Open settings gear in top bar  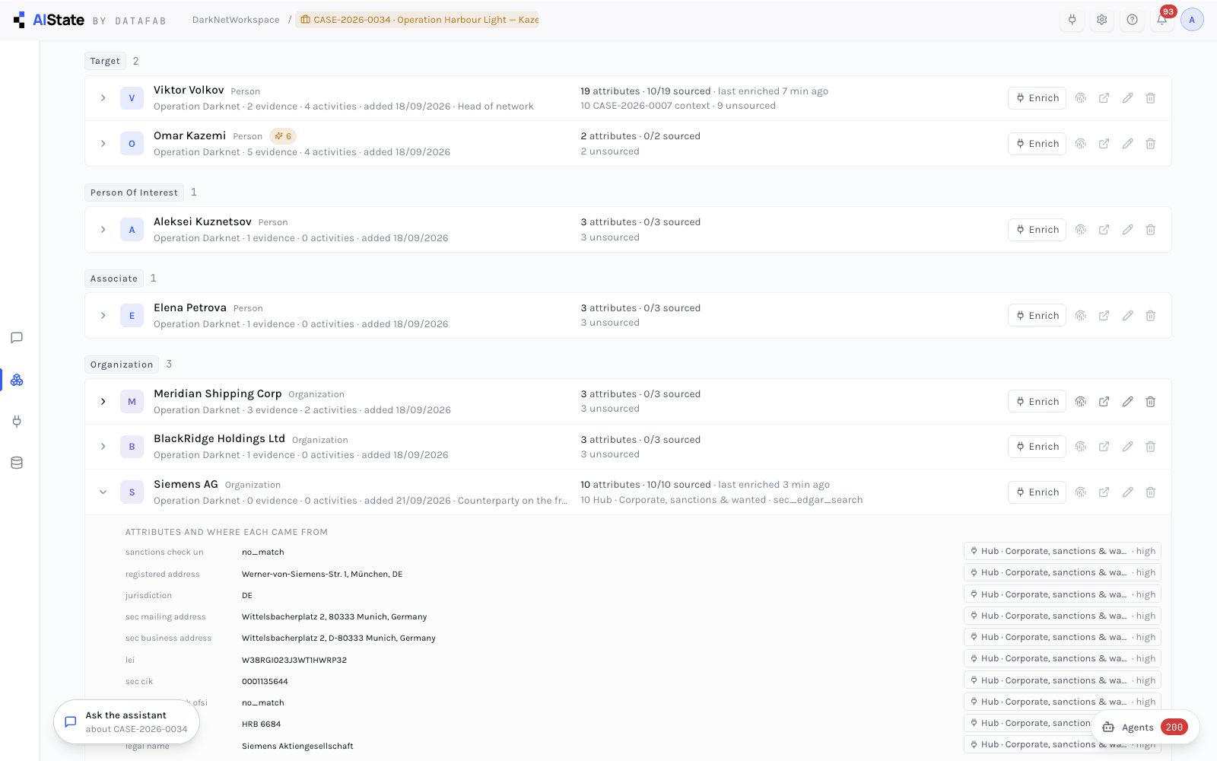pyautogui.click(x=1102, y=20)
